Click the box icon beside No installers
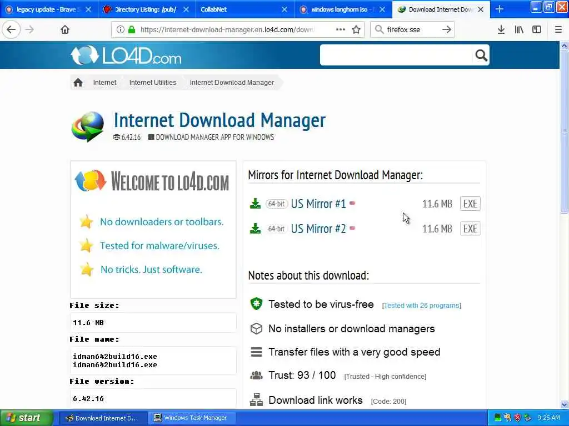The width and height of the screenshot is (569, 426). (x=256, y=328)
